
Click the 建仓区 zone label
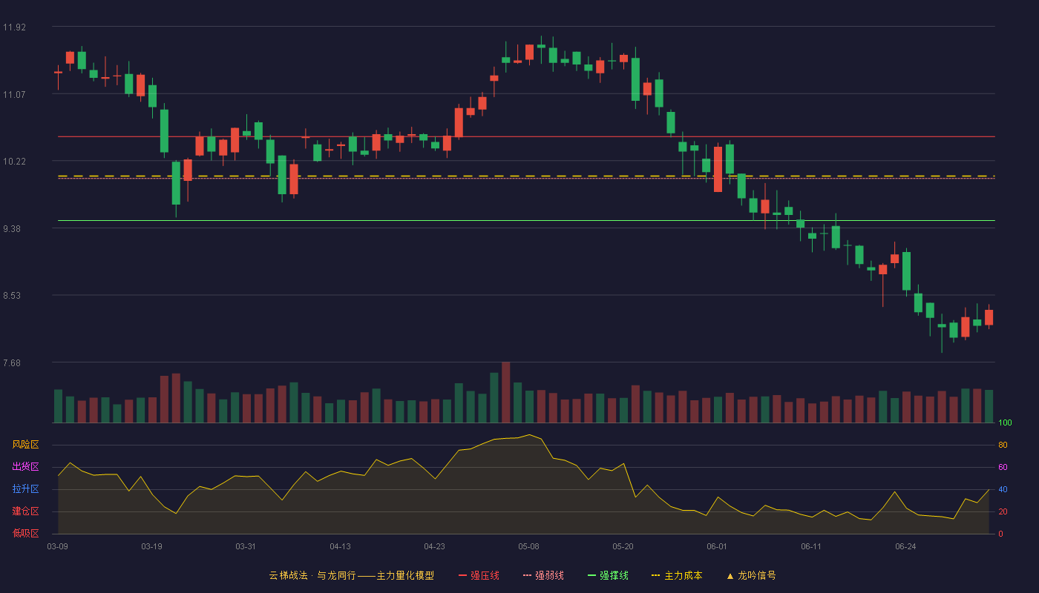(25, 511)
